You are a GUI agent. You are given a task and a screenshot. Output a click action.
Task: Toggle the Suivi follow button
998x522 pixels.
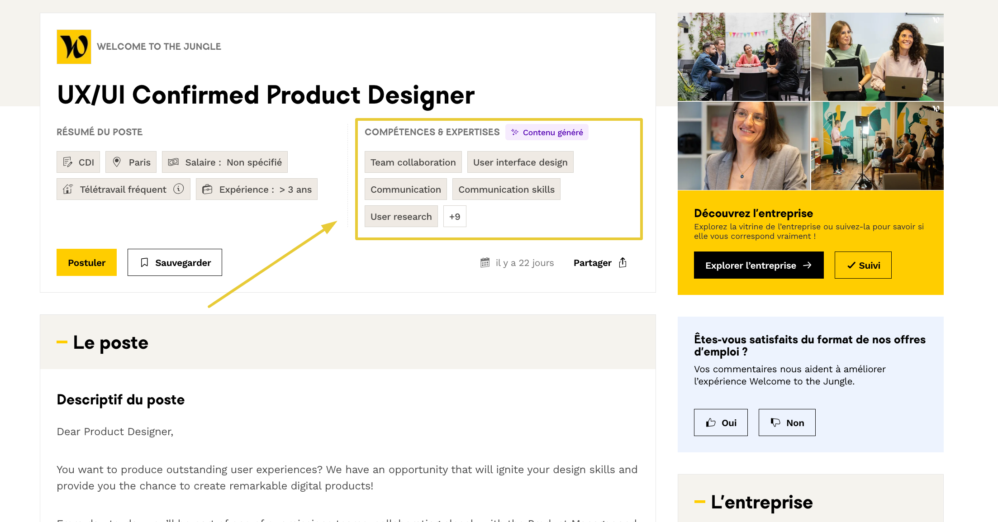pyautogui.click(x=863, y=265)
